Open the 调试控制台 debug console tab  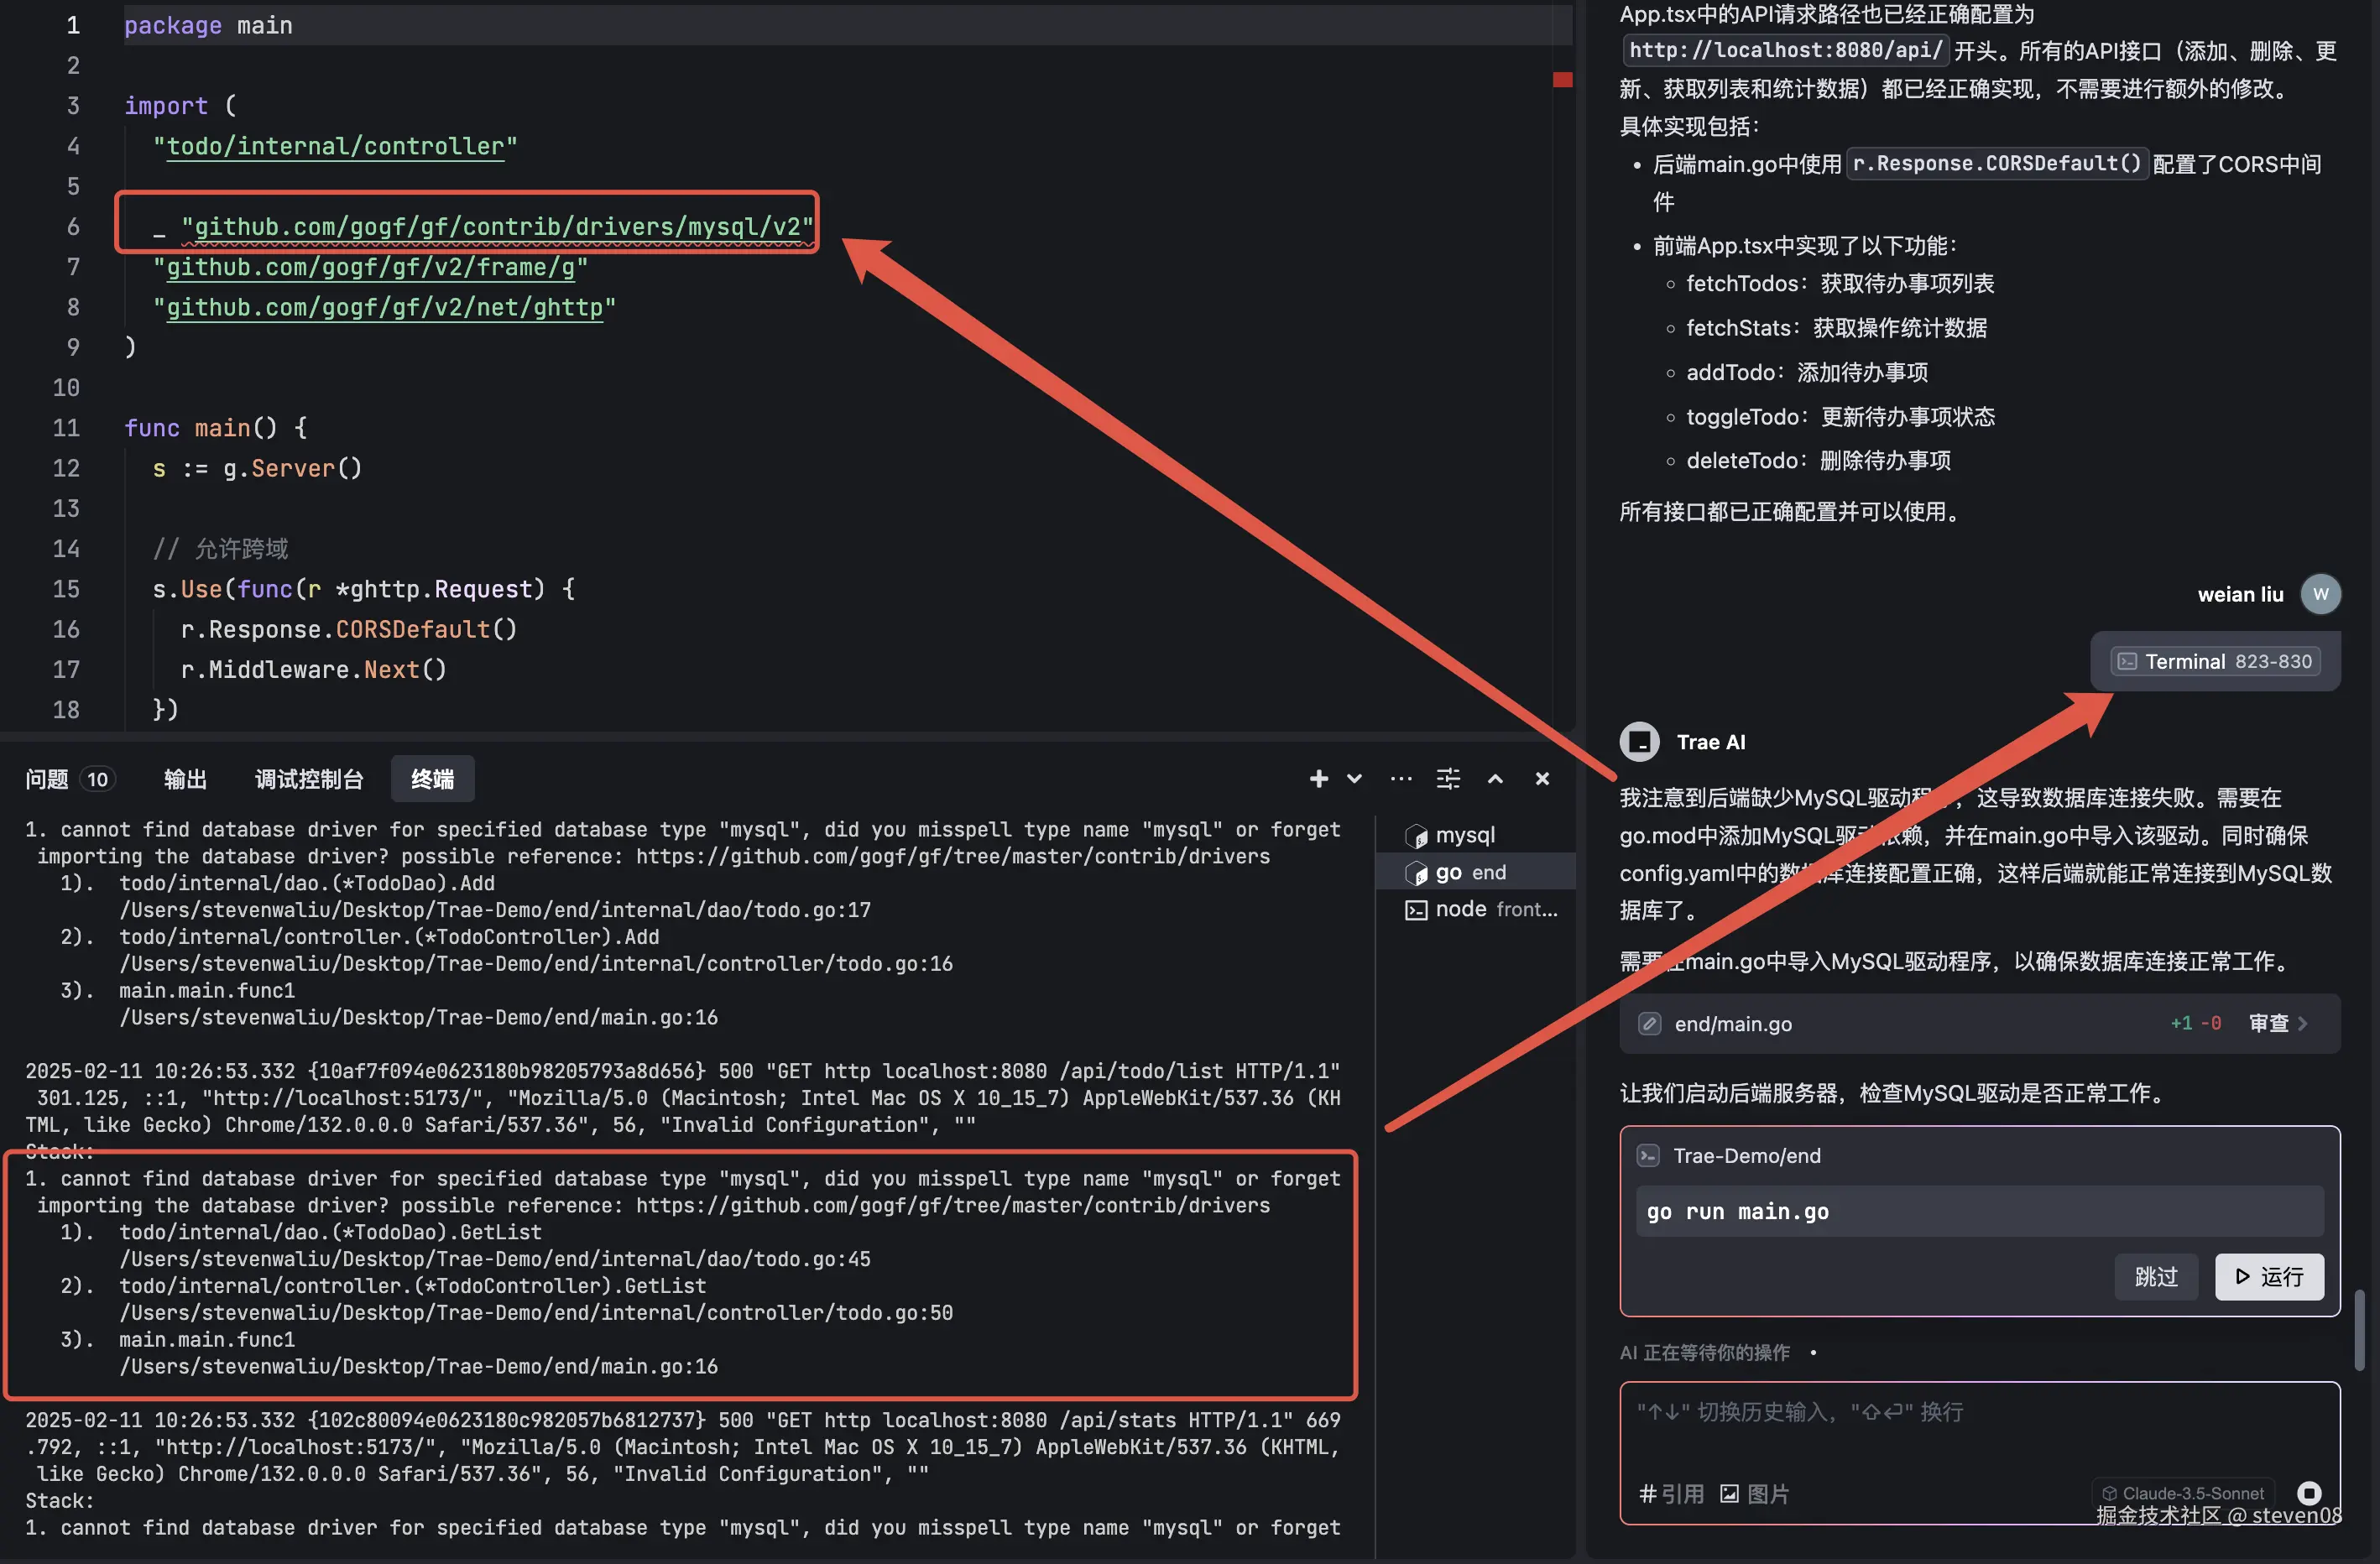coord(309,779)
